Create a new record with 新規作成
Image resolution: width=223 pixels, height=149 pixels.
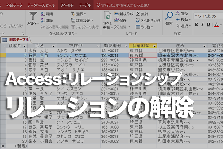click(x=124, y=14)
